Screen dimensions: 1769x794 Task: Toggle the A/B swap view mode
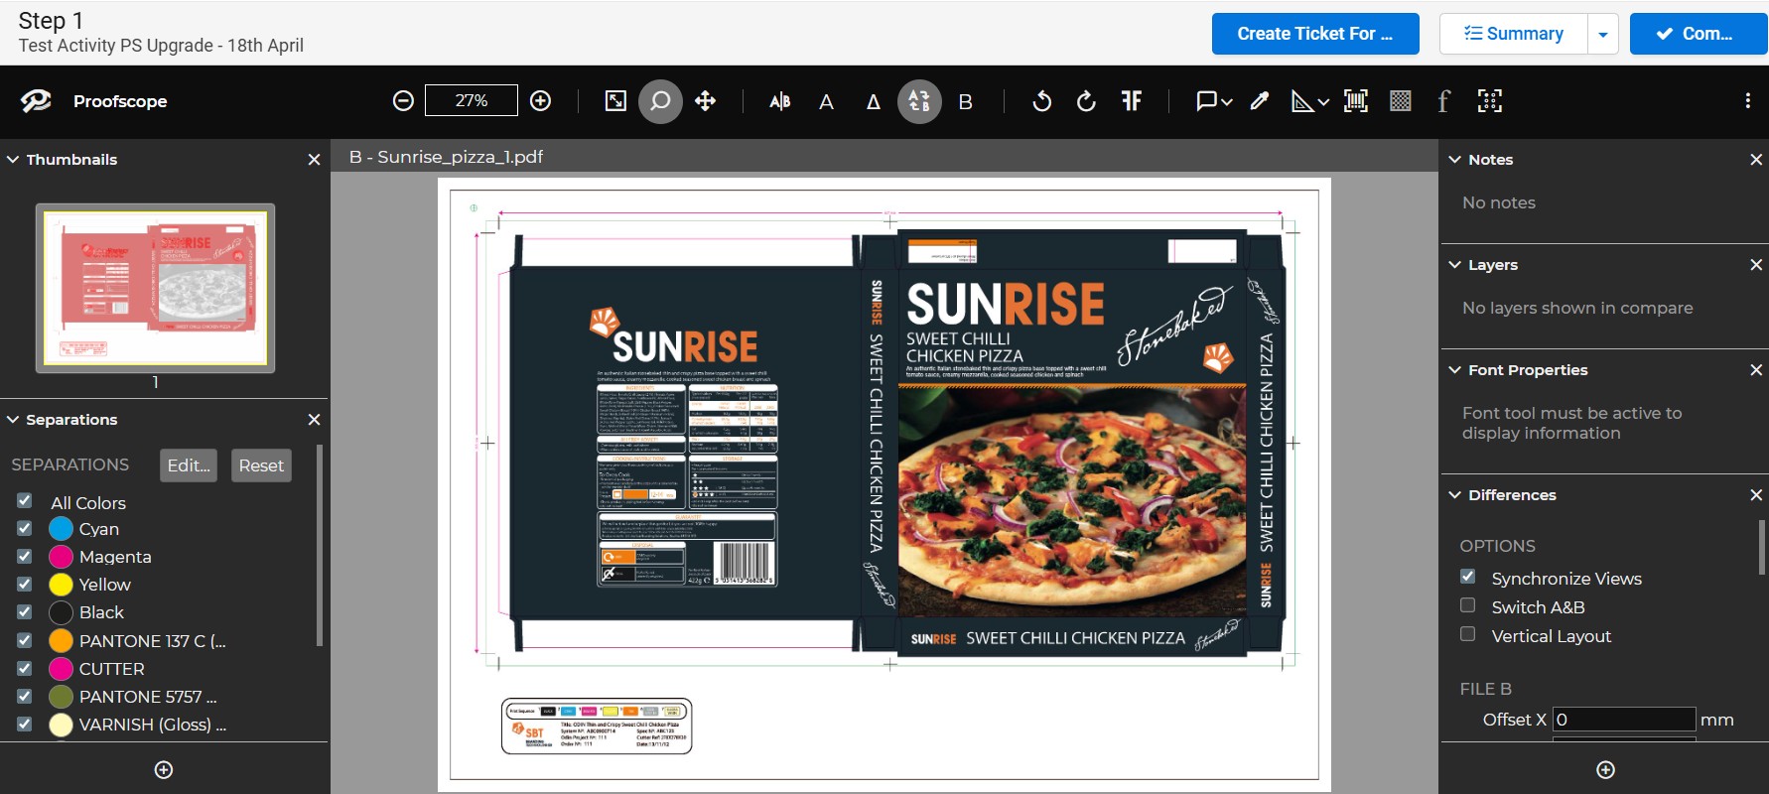pos(919,101)
